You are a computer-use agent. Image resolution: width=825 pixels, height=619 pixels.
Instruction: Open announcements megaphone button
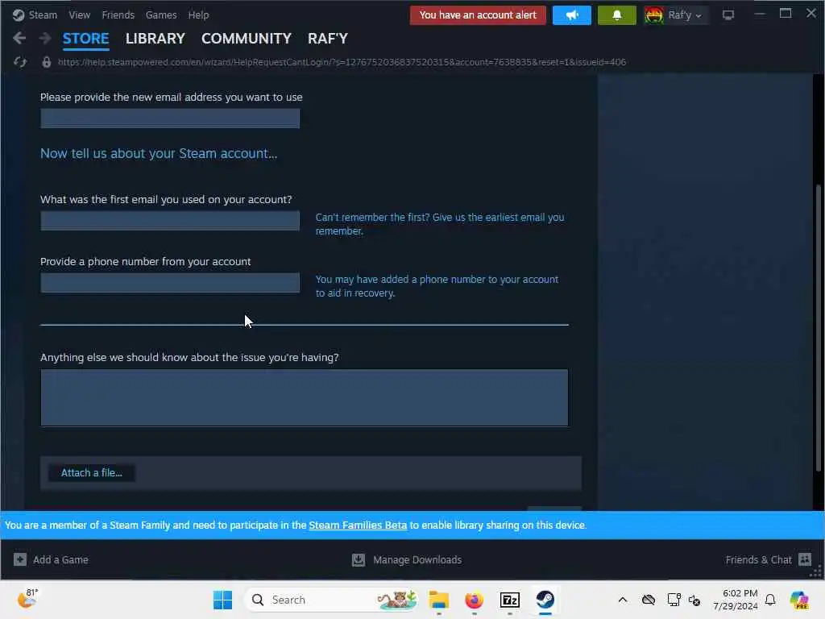(x=572, y=15)
